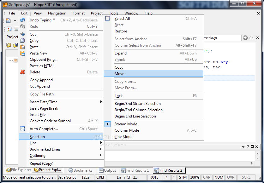This screenshot has height=183, width=264.
Task: Choose Begin/End Column Selection
Action: (153, 110)
